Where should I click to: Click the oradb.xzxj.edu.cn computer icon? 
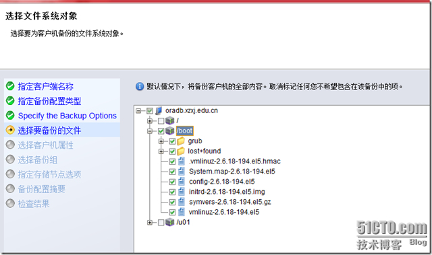159,110
